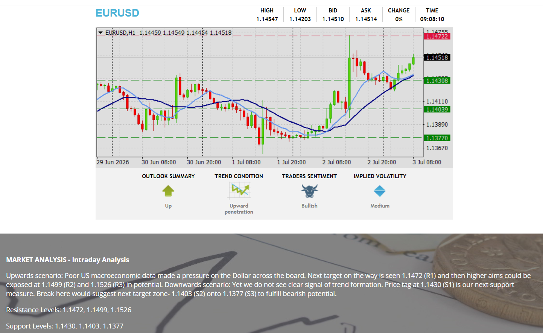Click the HIGH value 1.14547
Screen dimensions: 543x333
(x=267, y=19)
